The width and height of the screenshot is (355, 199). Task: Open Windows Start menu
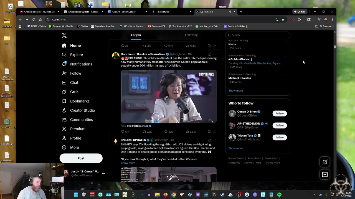(x=76, y=195)
